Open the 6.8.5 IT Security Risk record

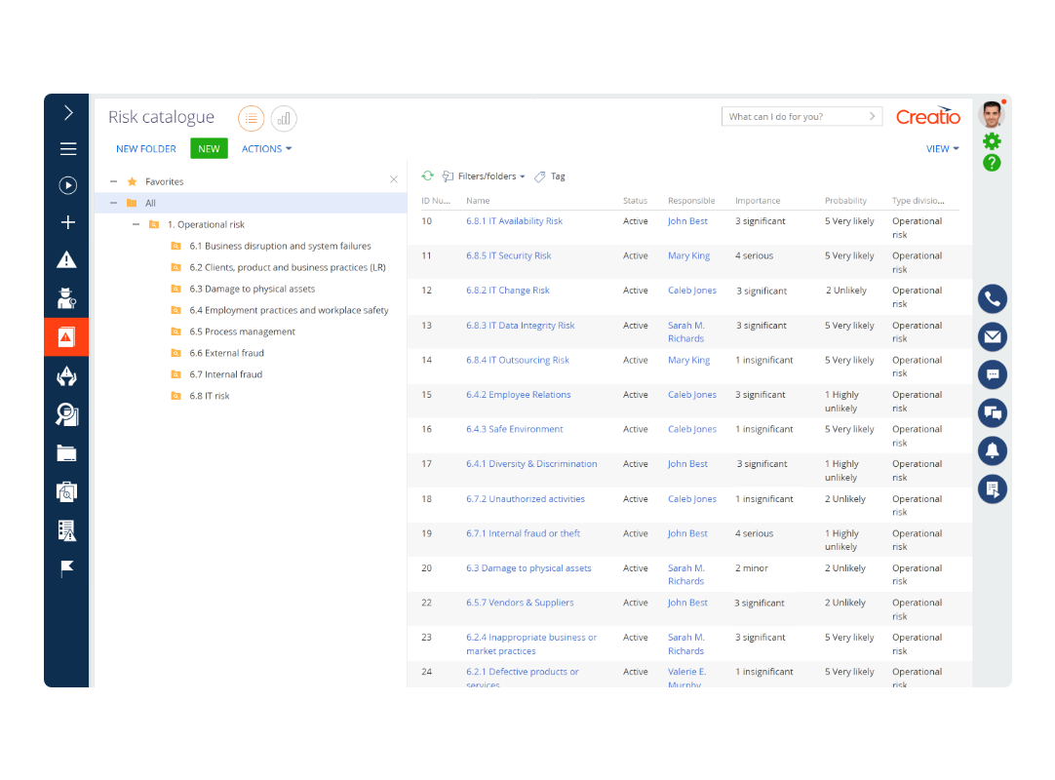(508, 256)
